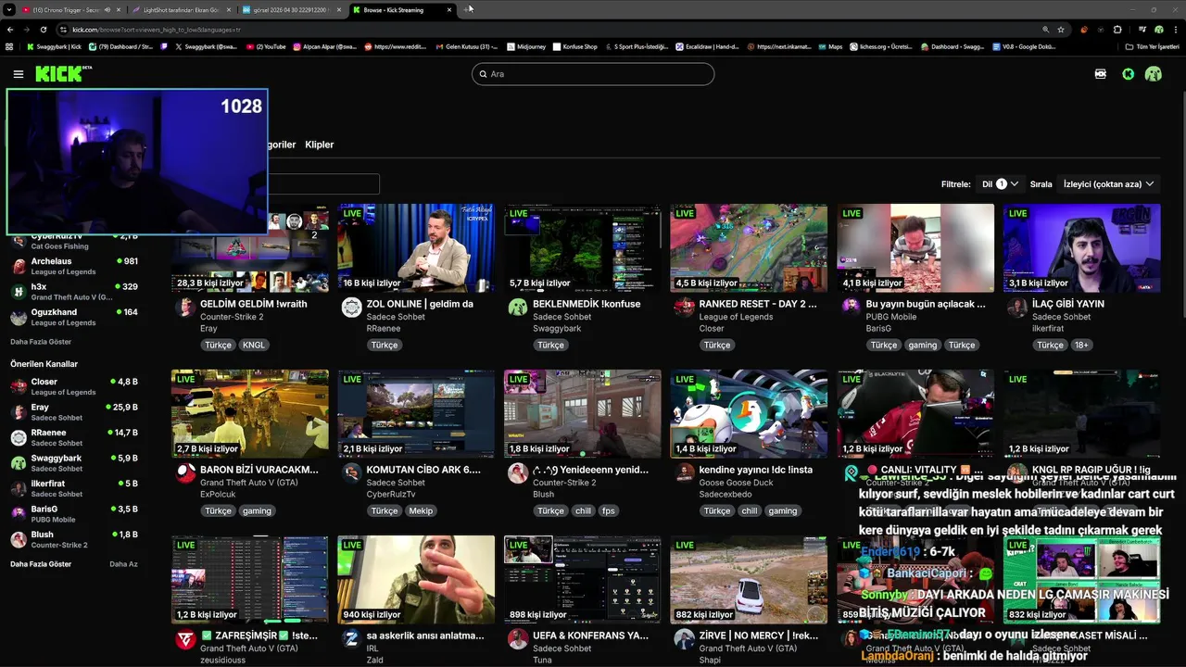Open İzleyici (çoktan aza) sort dropdown
This screenshot has height=667, width=1186.
(1109, 184)
